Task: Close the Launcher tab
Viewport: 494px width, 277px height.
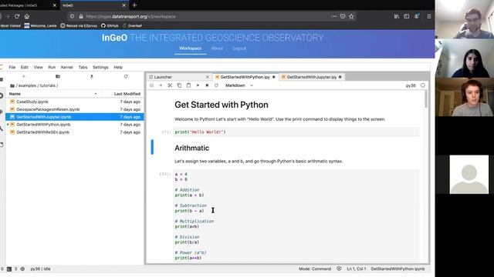Action: tap(208, 77)
